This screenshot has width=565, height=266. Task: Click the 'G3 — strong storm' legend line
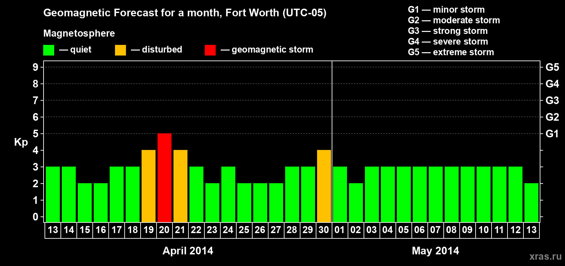point(448,31)
